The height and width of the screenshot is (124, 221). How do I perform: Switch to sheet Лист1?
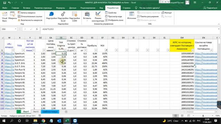(26, 112)
